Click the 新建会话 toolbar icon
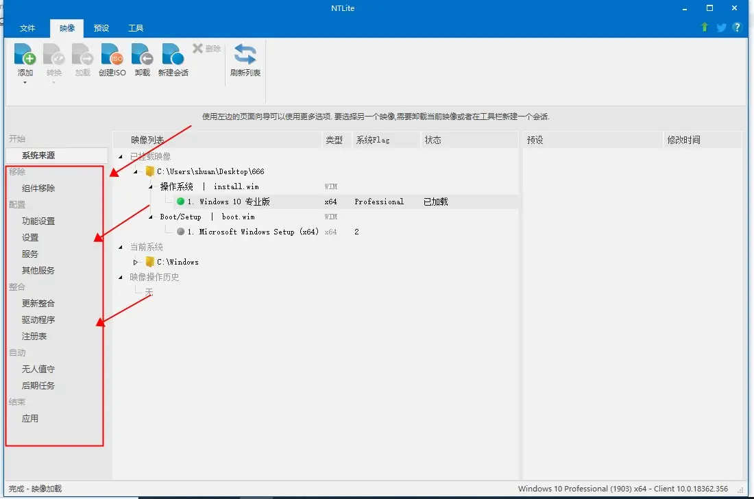Viewport: 754px width, 499px height. (x=173, y=54)
